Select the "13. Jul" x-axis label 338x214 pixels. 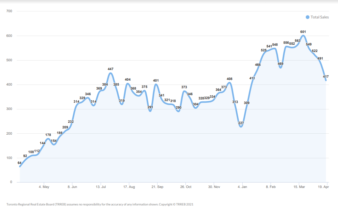click(101, 187)
